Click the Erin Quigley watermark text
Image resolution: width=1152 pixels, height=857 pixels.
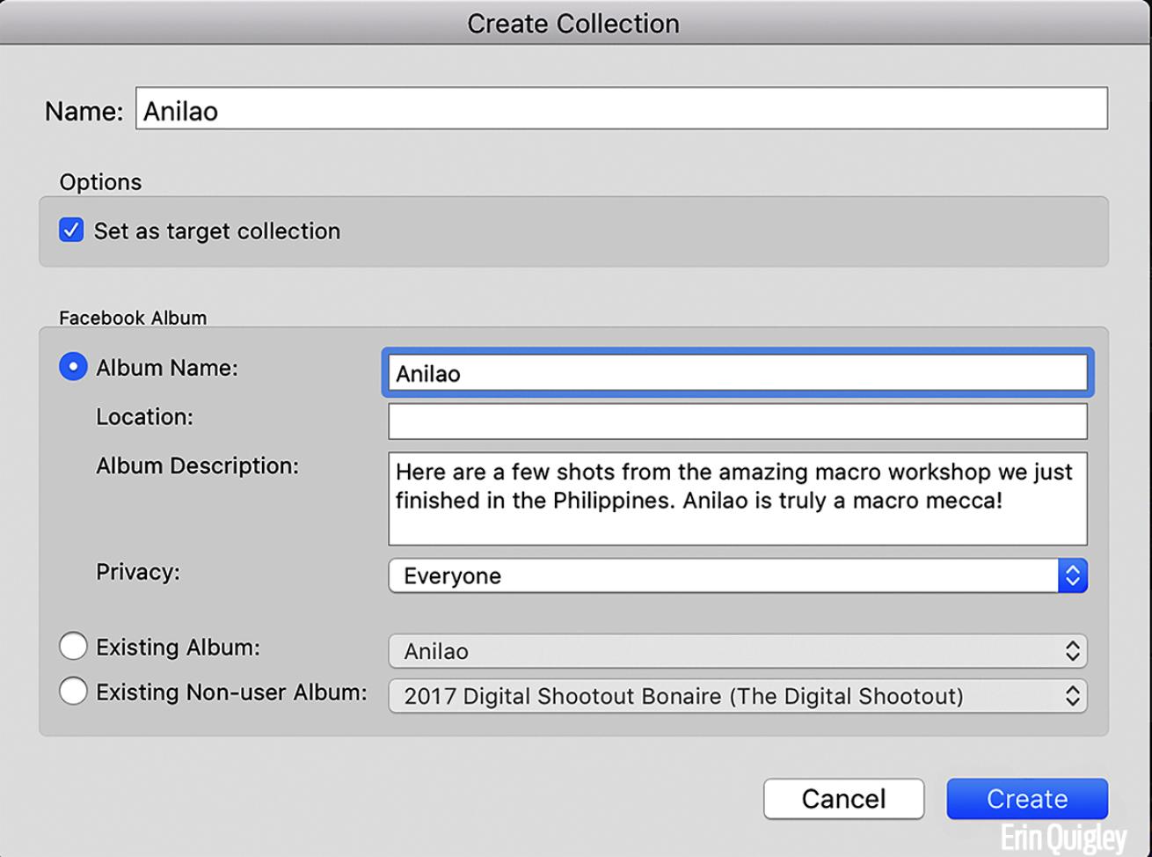pyautogui.click(x=1062, y=839)
